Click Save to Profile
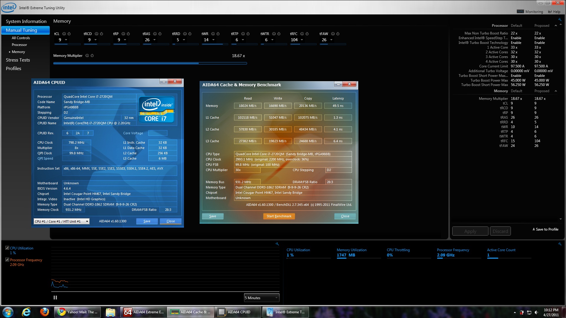This screenshot has height=318, width=566. 545,229
